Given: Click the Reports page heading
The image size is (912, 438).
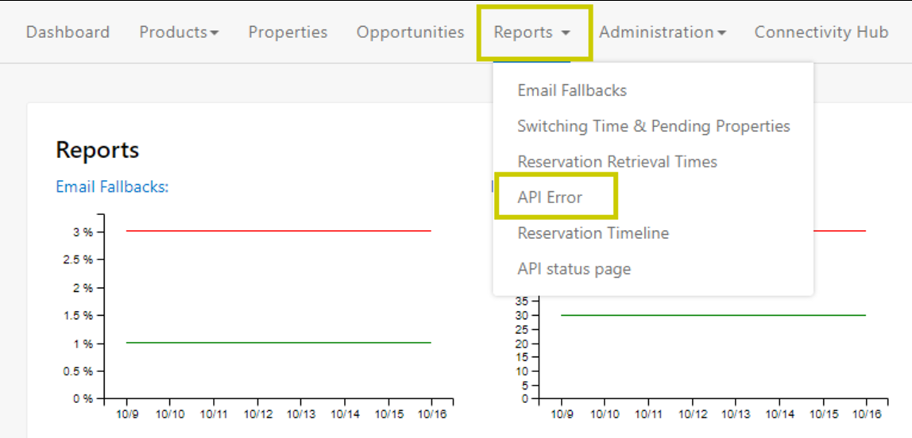Looking at the screenshot, I should 98,150.
